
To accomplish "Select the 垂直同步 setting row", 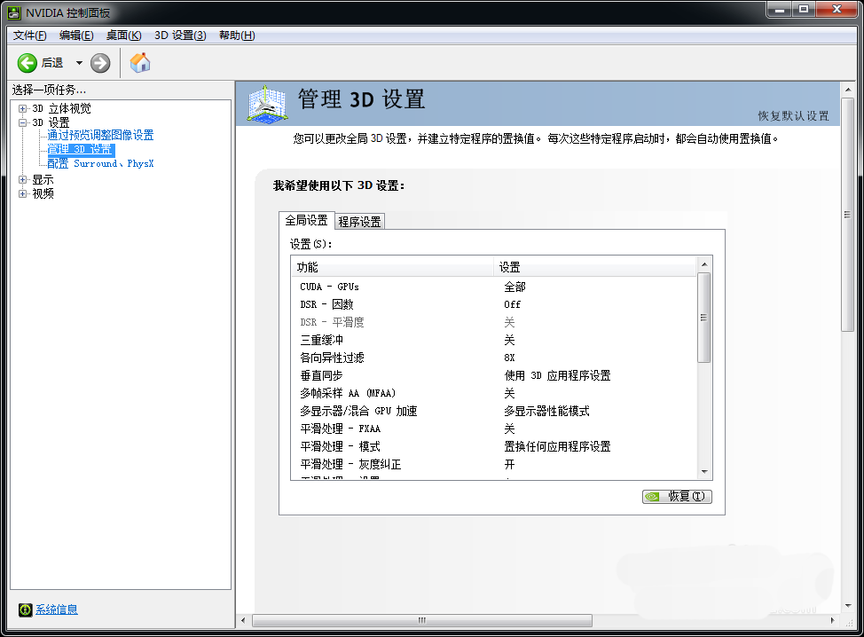I will tap(494, 375).
